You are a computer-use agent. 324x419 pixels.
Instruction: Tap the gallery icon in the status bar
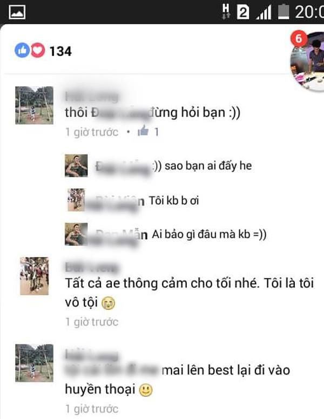point(17,12)
